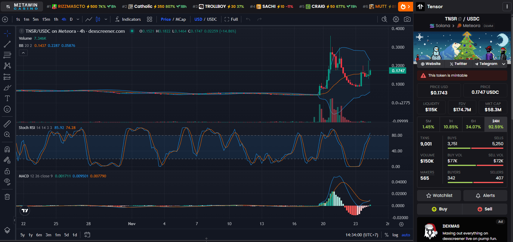Open the orange trending fire button
The image size is (513, 242).
[405, 6]
